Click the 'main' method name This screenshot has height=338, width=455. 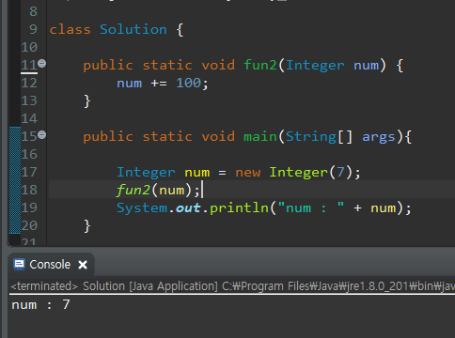coord(260,137)
